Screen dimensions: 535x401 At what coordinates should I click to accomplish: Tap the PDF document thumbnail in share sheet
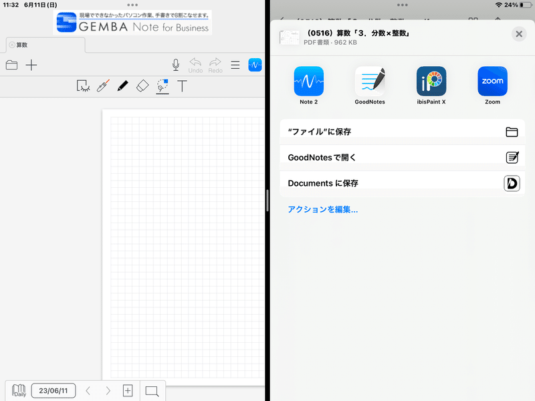tap(290, 37)
